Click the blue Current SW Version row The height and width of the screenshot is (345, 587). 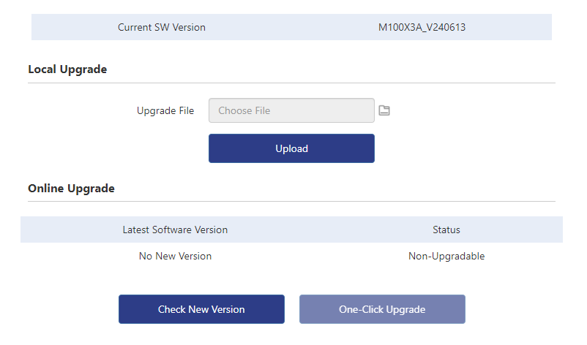pyautogui.click(x=291, y=27)
